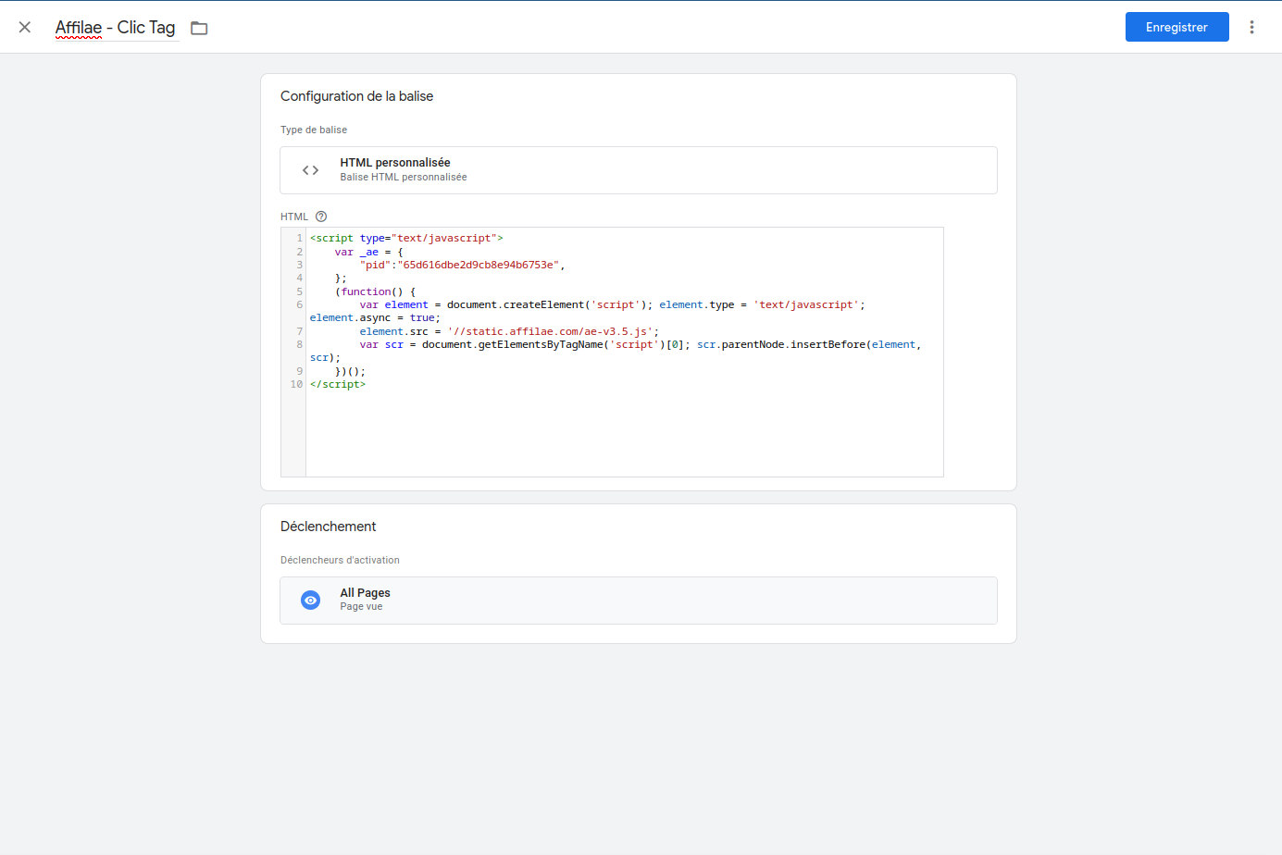Image resolution: width=1282 pixels, height=855 pixels.
Task: Select the 'HTML personnalisée' tag type title
Action: tap(394, 163)
